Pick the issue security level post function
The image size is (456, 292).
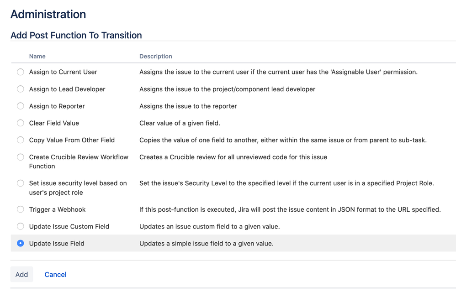click(x=20, y=183)
